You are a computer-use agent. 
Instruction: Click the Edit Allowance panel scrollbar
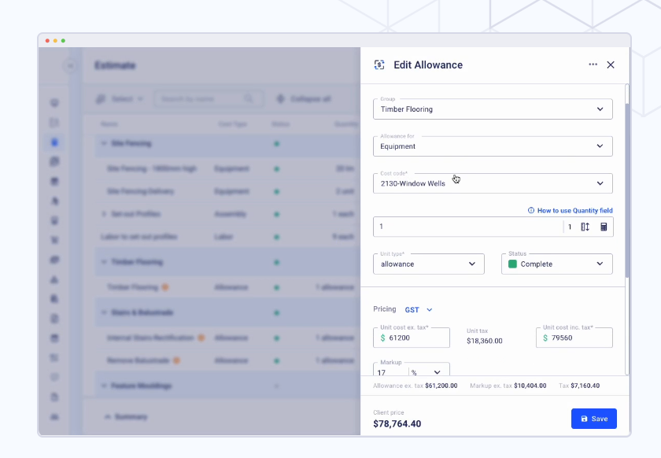(627, 190)
